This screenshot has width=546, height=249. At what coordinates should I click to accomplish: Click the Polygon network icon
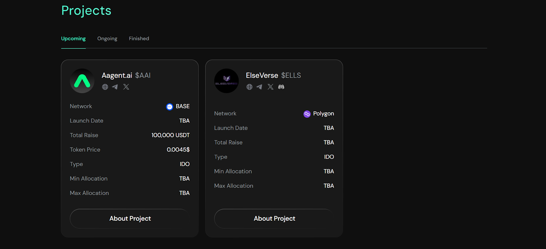(x=307, y=114)
